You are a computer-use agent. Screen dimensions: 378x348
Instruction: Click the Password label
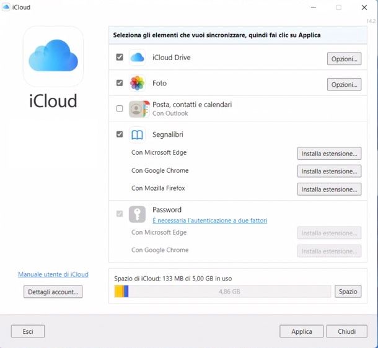click(167, 210)
